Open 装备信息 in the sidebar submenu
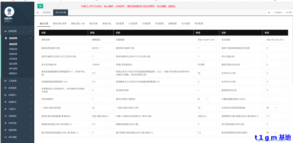This screenshot has width=293, height=143. point(13,54)
